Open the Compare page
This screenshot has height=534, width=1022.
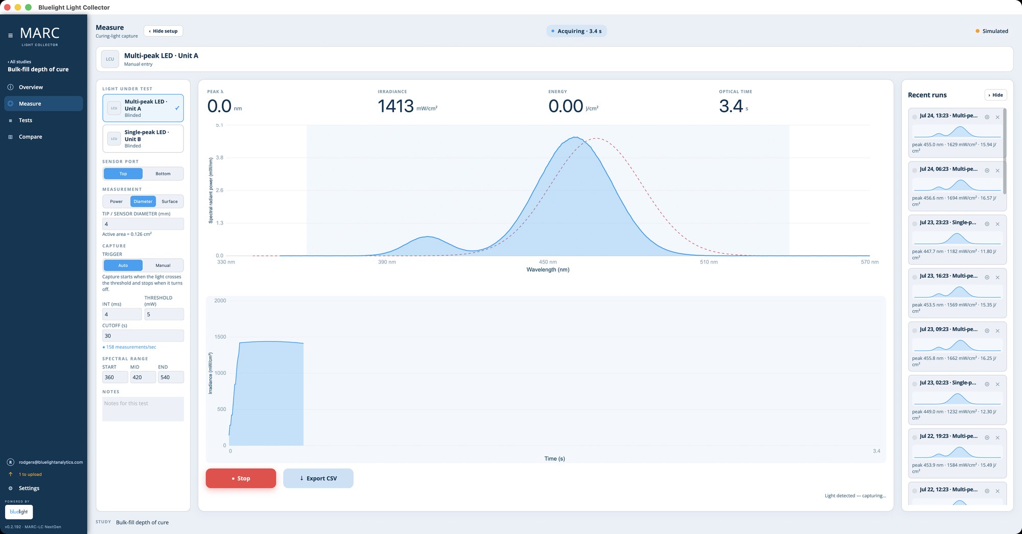pos(43,137)
